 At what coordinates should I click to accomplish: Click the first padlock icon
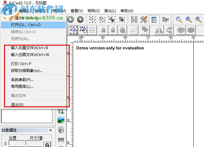tap(104, 30)
